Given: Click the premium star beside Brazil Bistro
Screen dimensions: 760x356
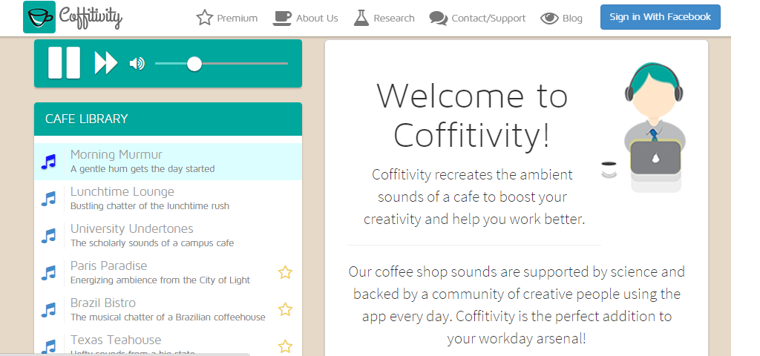Looking at the screenshot, I should click(x=285, y=309).
